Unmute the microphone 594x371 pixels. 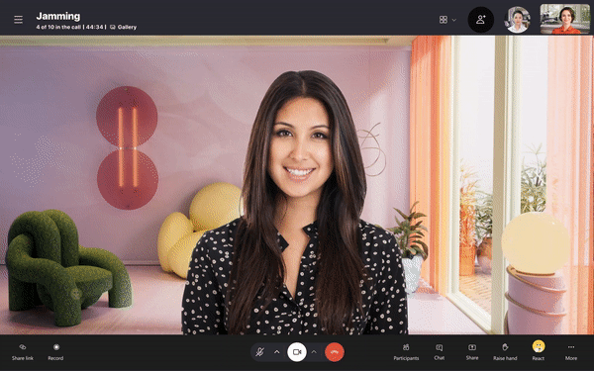tap(259, 352)
